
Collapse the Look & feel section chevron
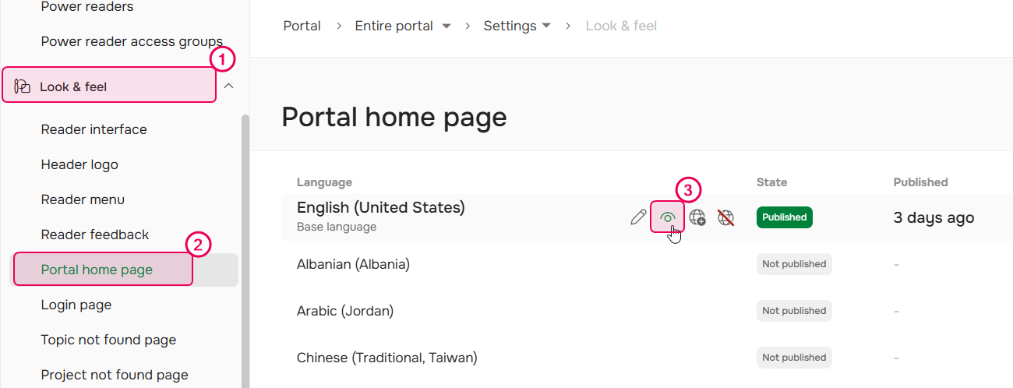pyautogui.click(x=228, y=86)
